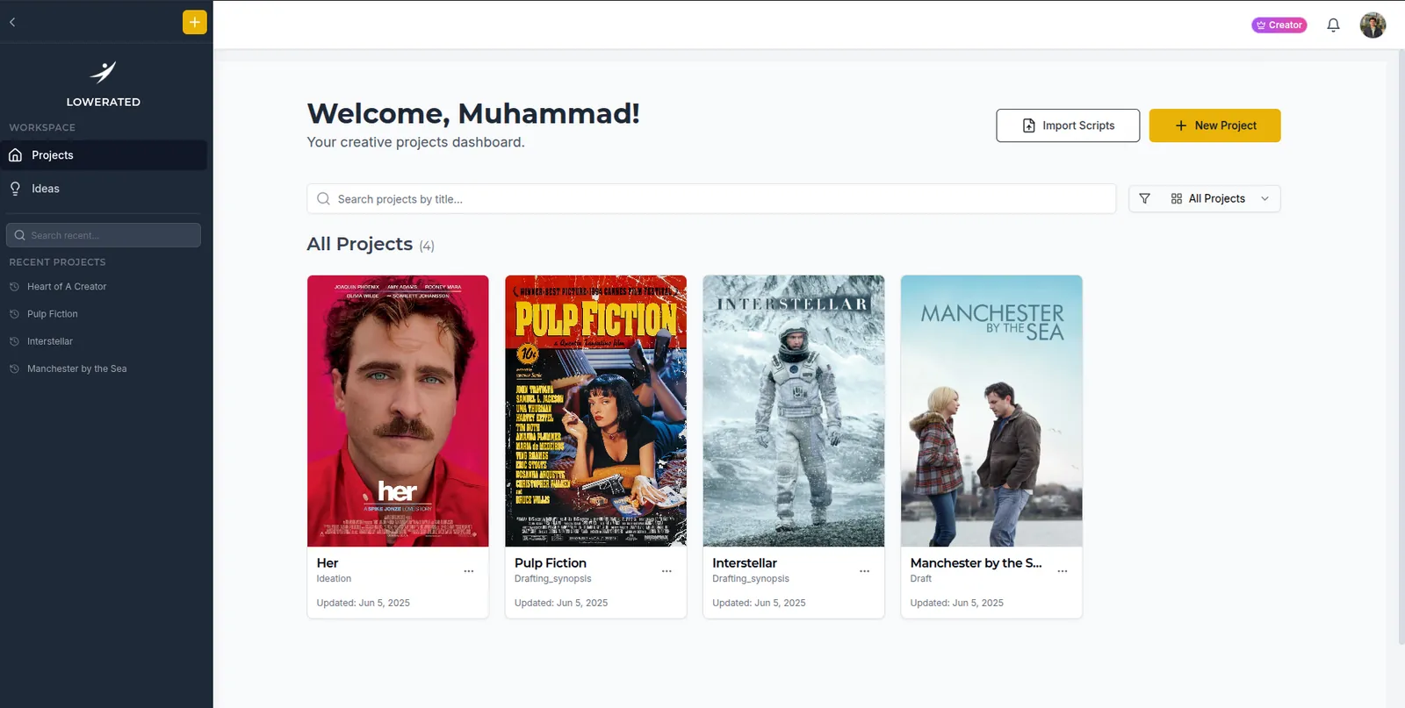Image resolution: width=1405 pixels, height=708 pixels.
Task: Create a New Project
Action: point(1215,125)
